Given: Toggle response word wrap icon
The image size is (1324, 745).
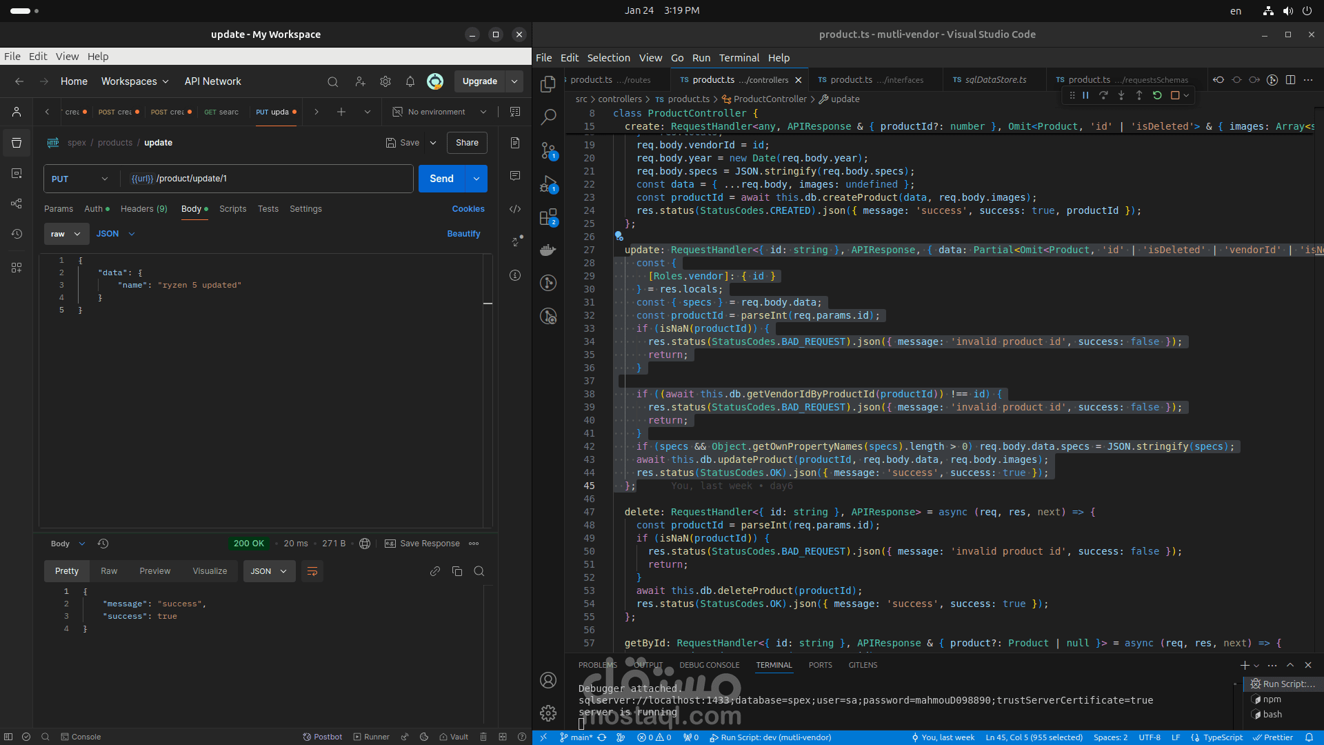Looking at the screenshot, I should (312, 571).
